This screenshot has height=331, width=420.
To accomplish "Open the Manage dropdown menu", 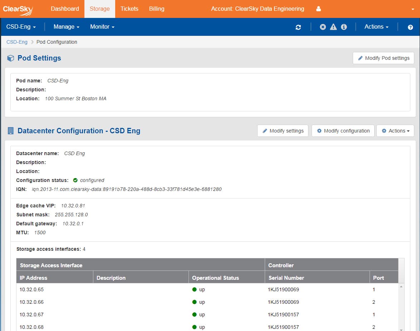I will tap(67, 27).
